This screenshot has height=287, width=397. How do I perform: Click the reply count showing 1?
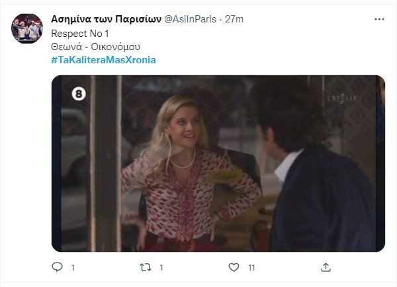point(73,268)
